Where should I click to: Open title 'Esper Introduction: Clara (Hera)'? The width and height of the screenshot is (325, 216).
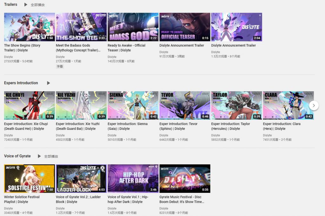click(282, 126)
